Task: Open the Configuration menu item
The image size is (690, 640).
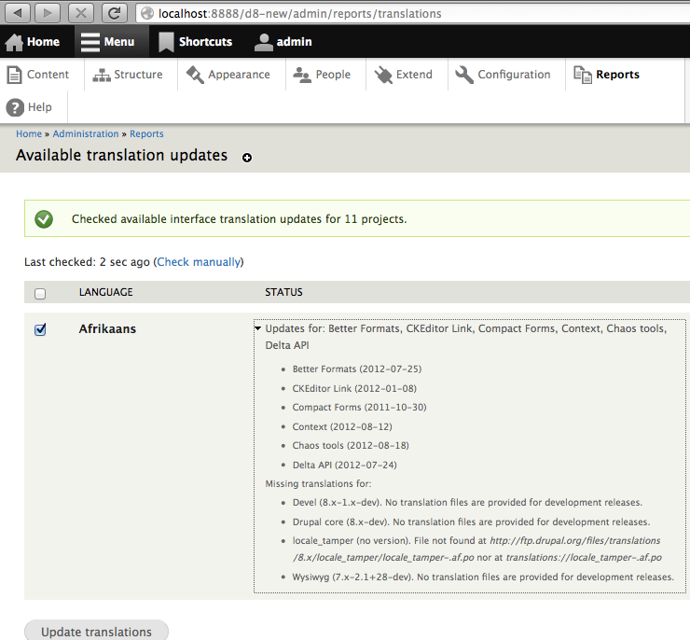Action: pyautogui.click(x=504, y=75)
